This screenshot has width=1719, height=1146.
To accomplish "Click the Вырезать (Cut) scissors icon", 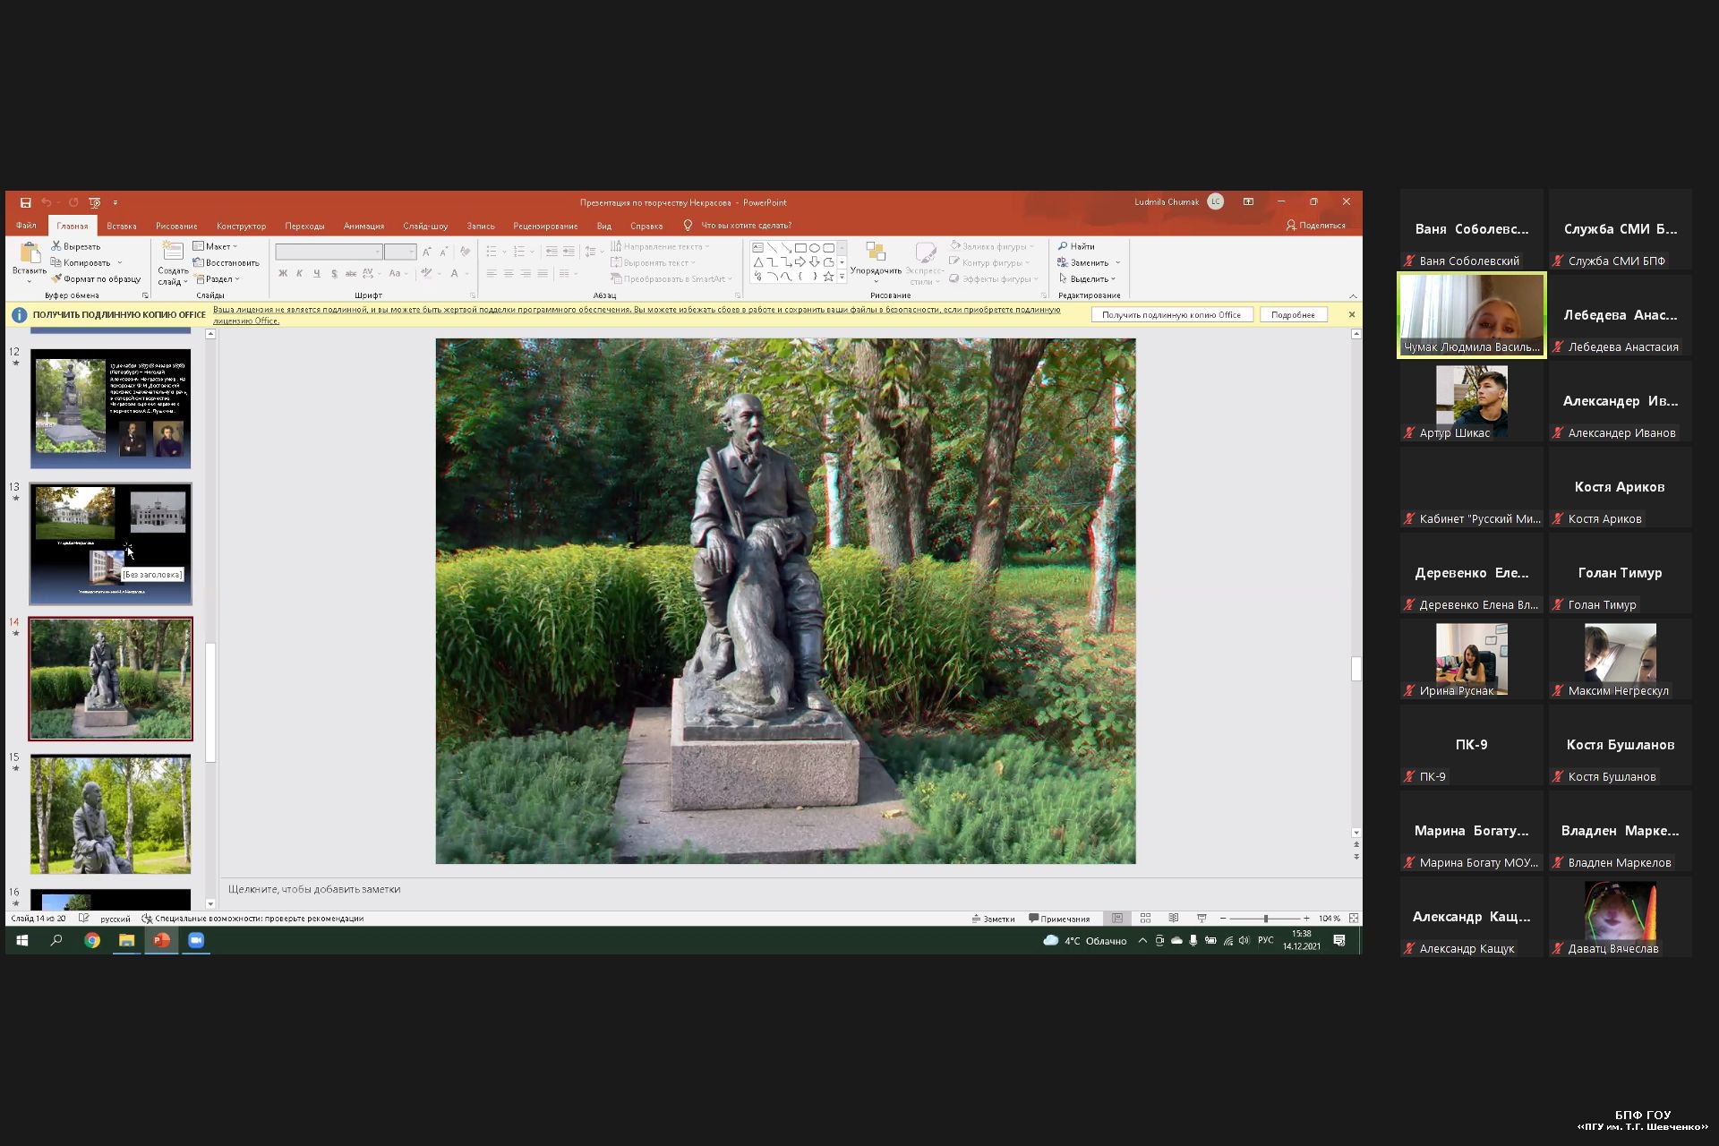I will [x=56, y=246].
